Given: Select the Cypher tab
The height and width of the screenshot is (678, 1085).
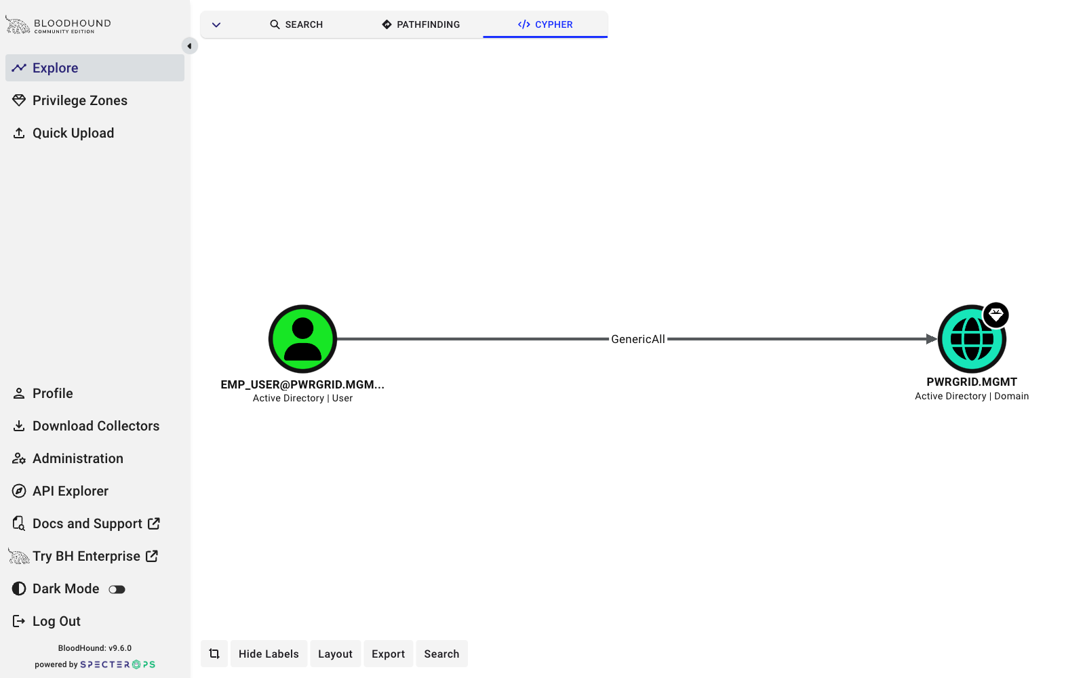Looking at the screenshot, I should [545, 24].
